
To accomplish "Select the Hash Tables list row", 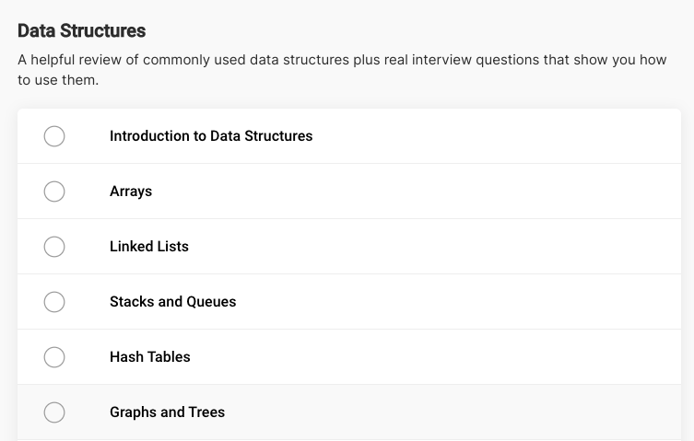I will (349, 357).
